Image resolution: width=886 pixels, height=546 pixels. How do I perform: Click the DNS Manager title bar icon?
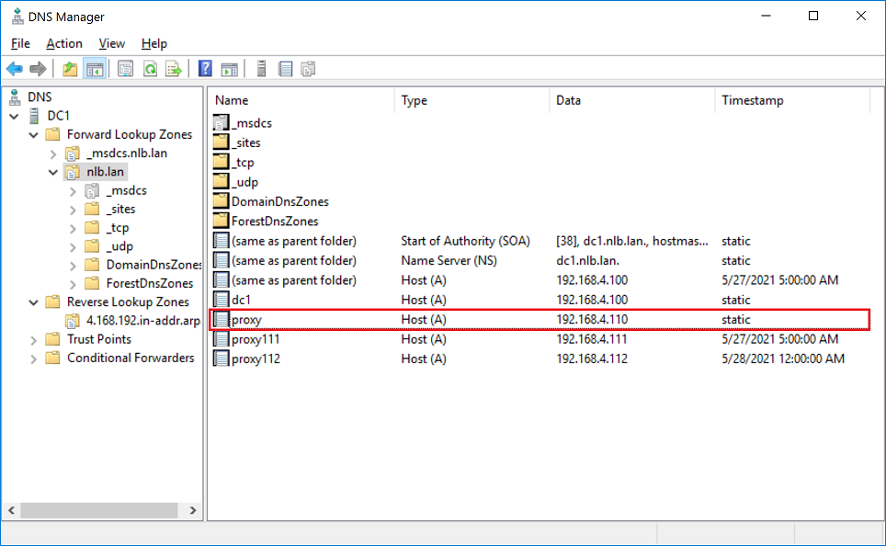point(17,17)
